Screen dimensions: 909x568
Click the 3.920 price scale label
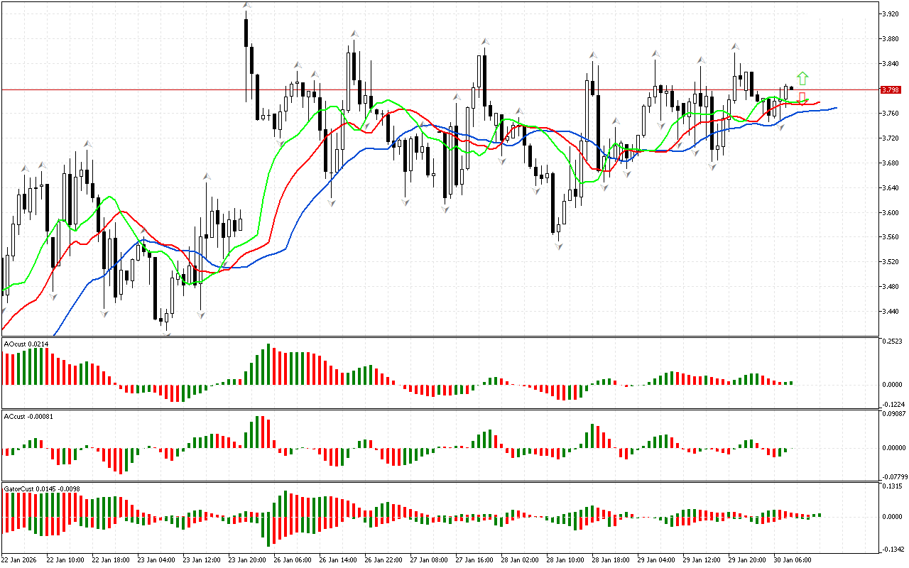890,14
